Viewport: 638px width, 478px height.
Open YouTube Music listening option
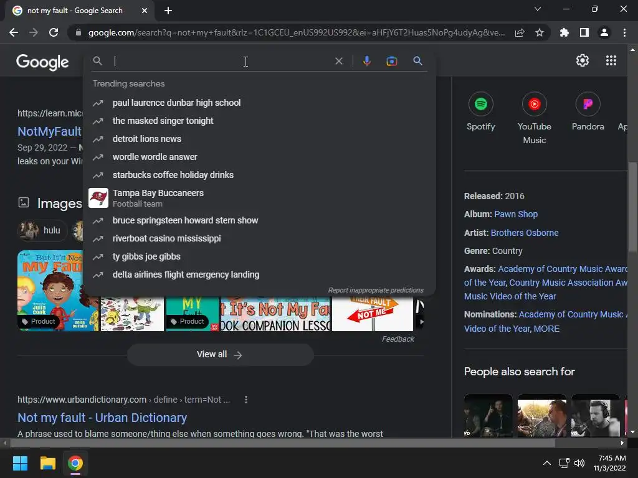[534, 118]
